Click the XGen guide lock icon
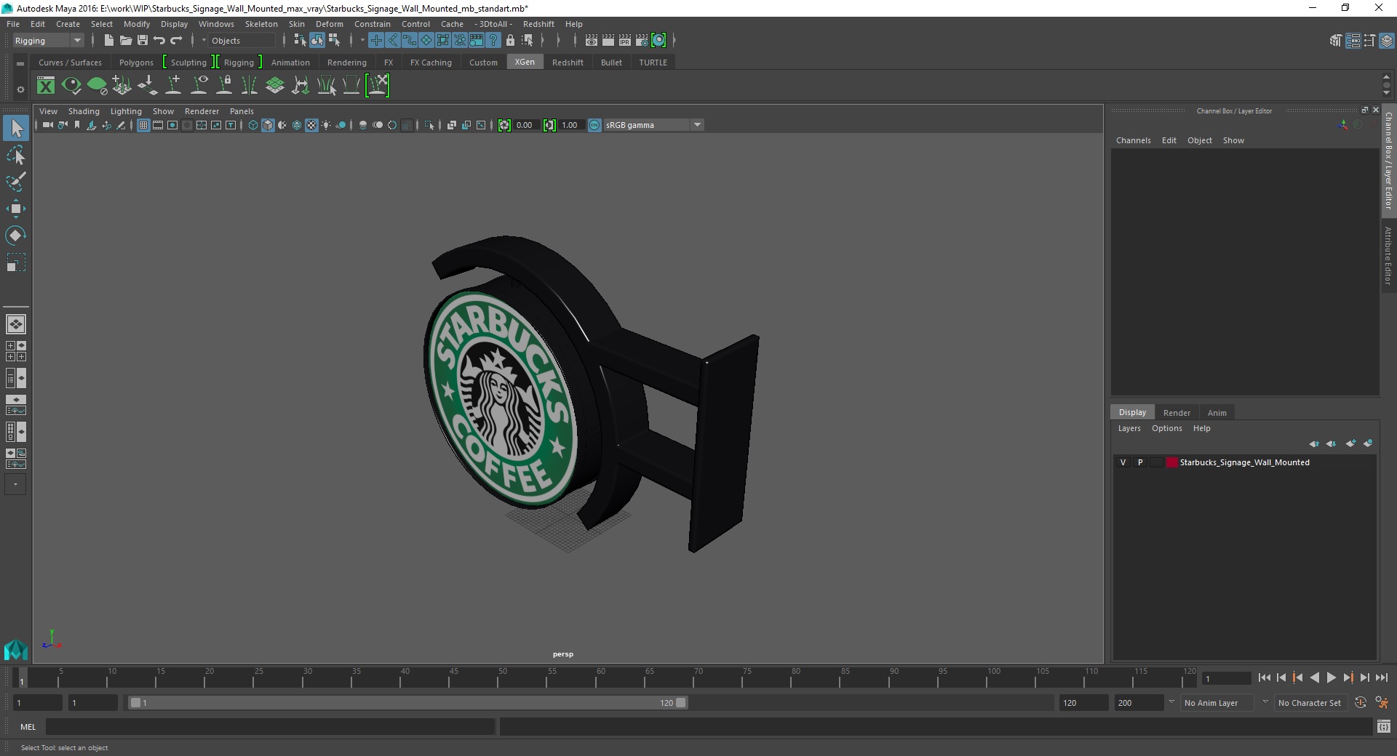Screen dimensions: 1397x756 tap(225, 86)
